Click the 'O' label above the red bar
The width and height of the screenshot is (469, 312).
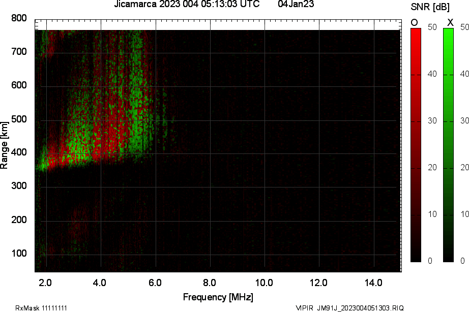414,22
